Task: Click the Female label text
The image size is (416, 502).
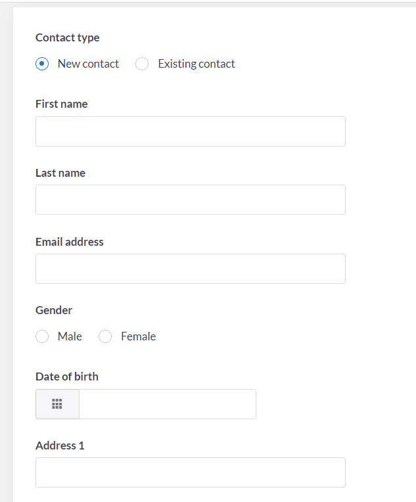Action: click(139, 336)
